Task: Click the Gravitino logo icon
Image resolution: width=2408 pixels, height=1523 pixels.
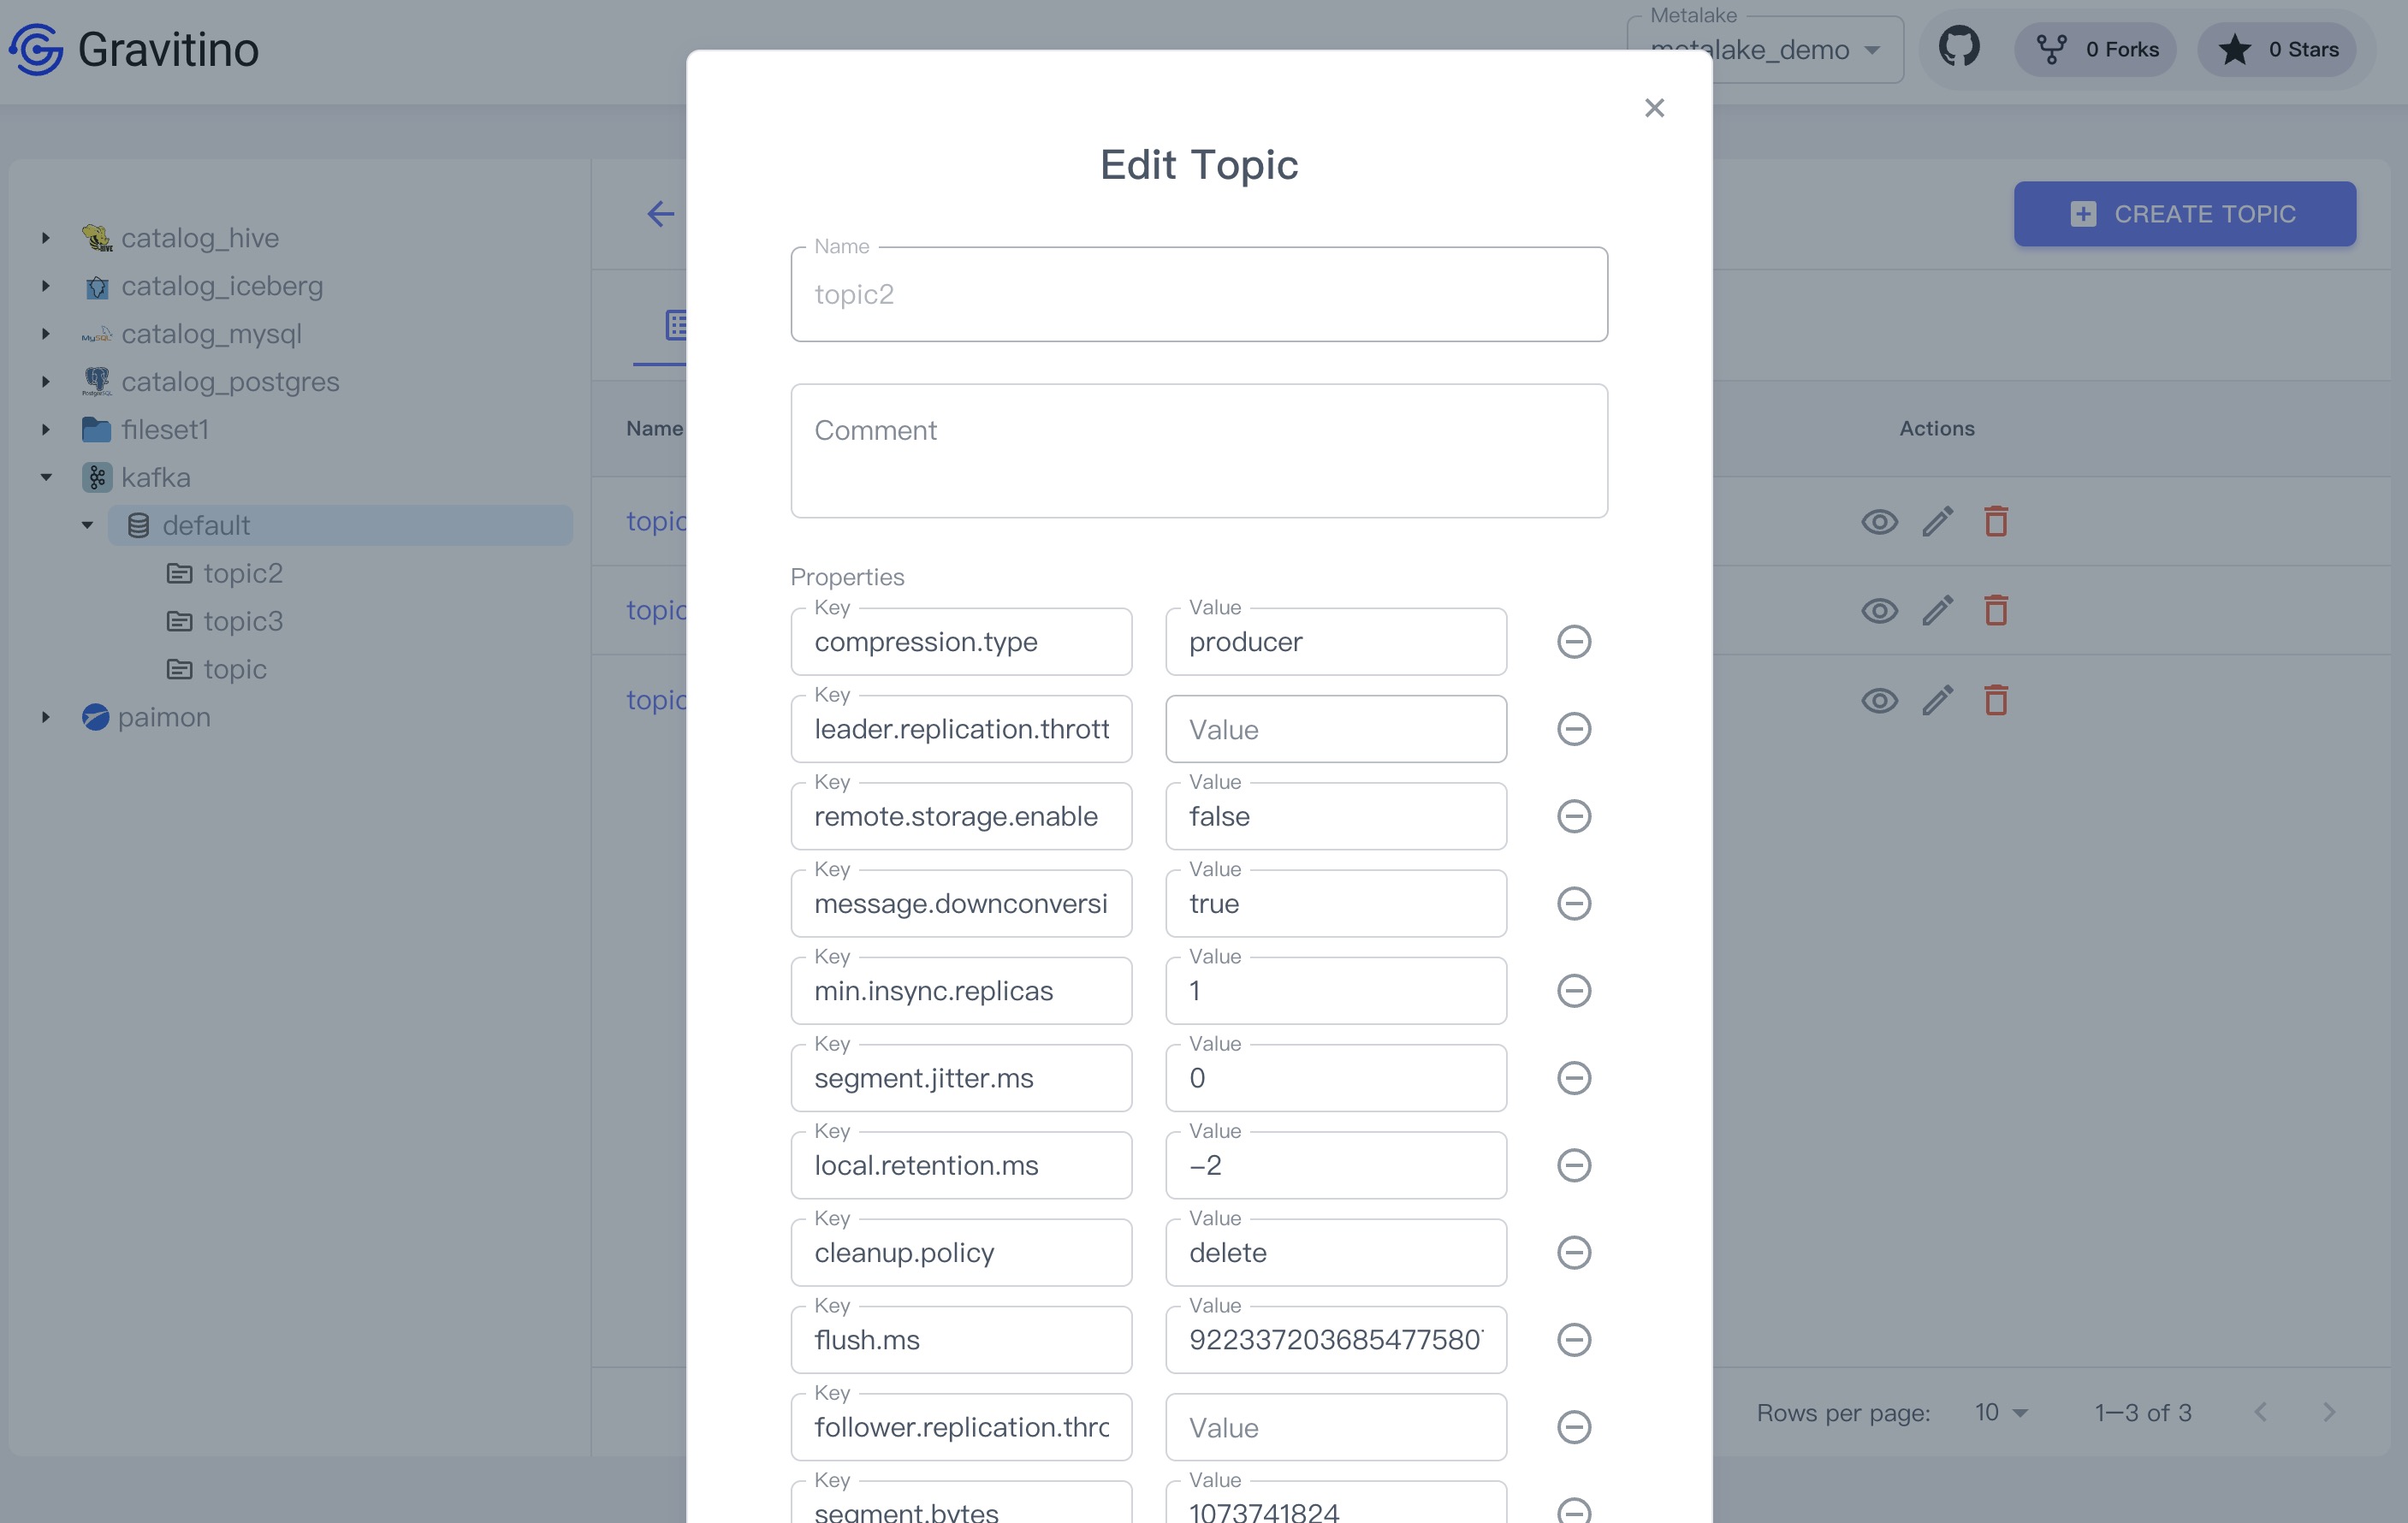Action: 36,49
